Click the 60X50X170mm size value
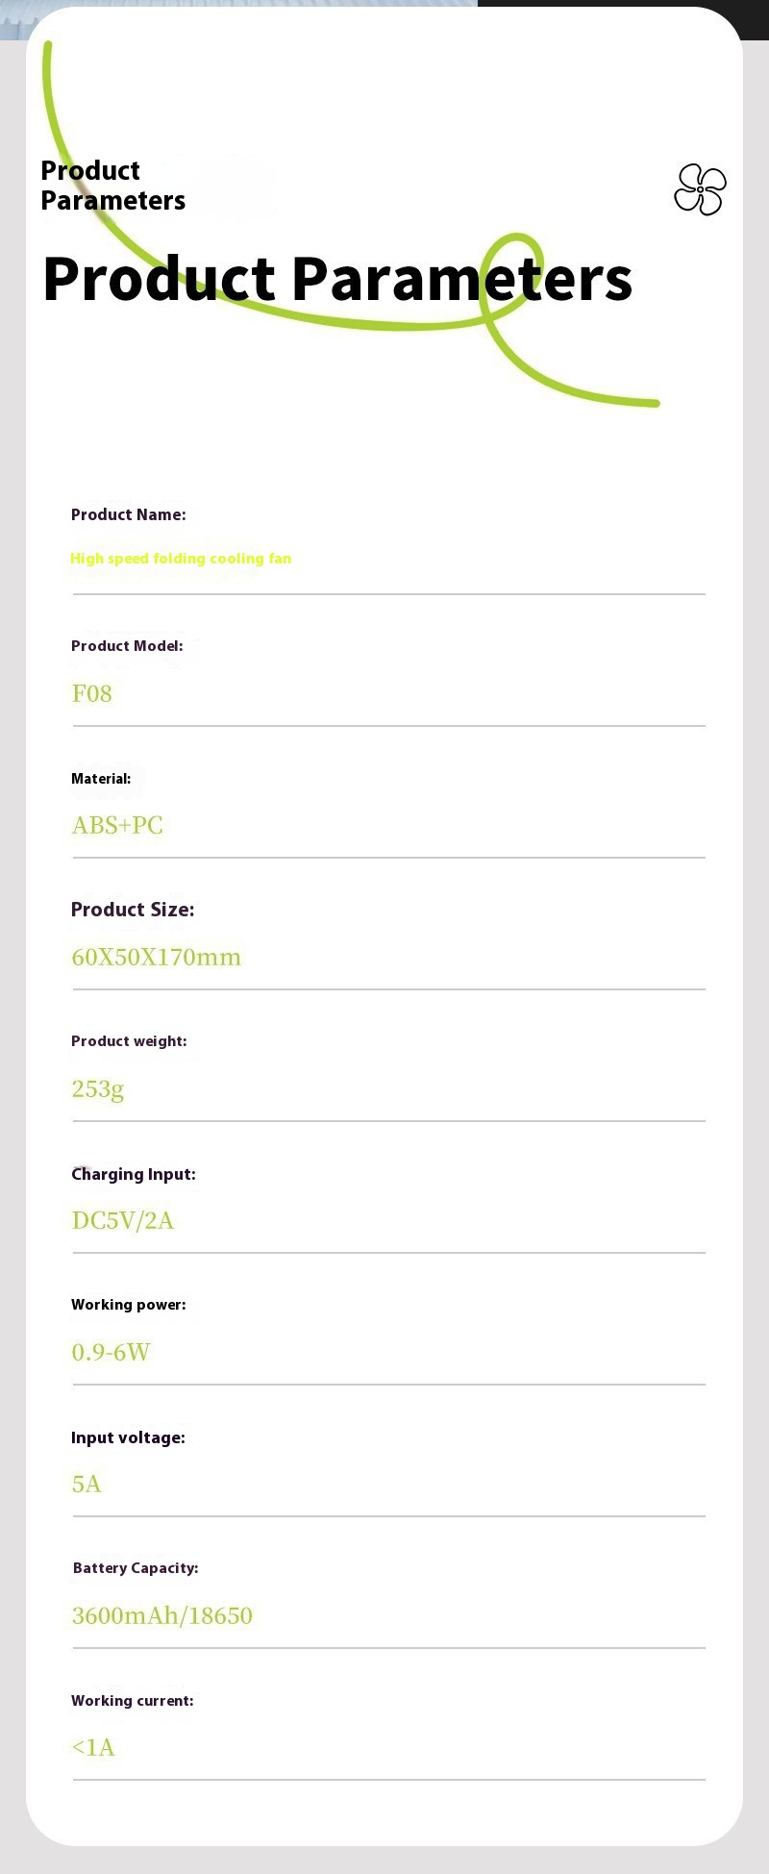The width and height of the screenshot is (769, 1874). tap(156, 957)
